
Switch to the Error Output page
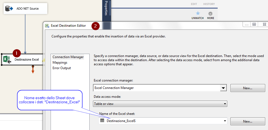click(x=61, y=68)
